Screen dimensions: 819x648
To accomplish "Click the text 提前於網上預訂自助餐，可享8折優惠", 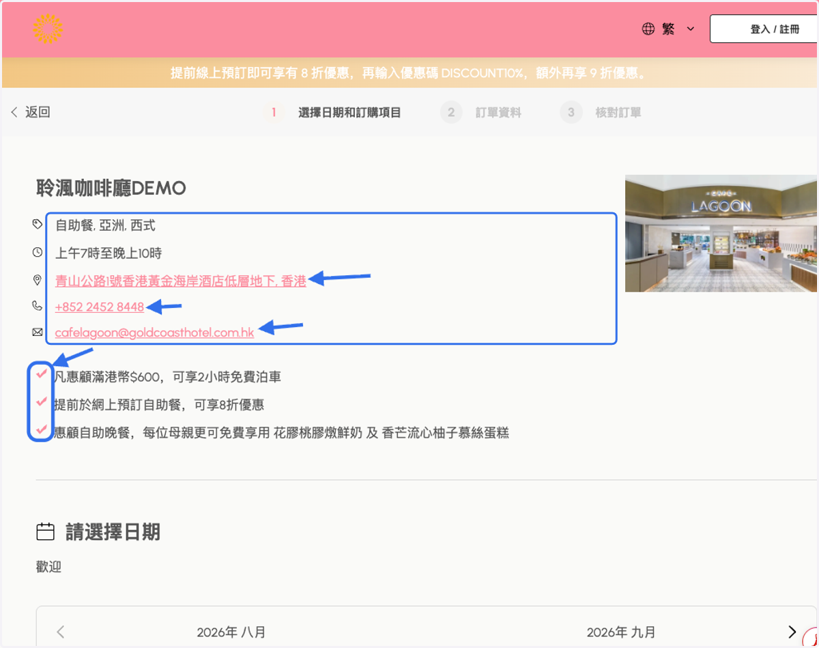I will (x=159, y=405).
